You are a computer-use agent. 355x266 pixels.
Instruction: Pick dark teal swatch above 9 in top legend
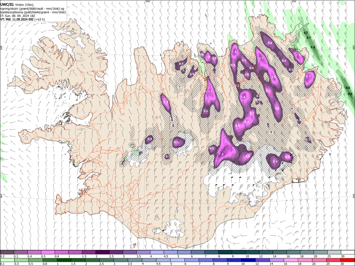[x=225, y=252]
